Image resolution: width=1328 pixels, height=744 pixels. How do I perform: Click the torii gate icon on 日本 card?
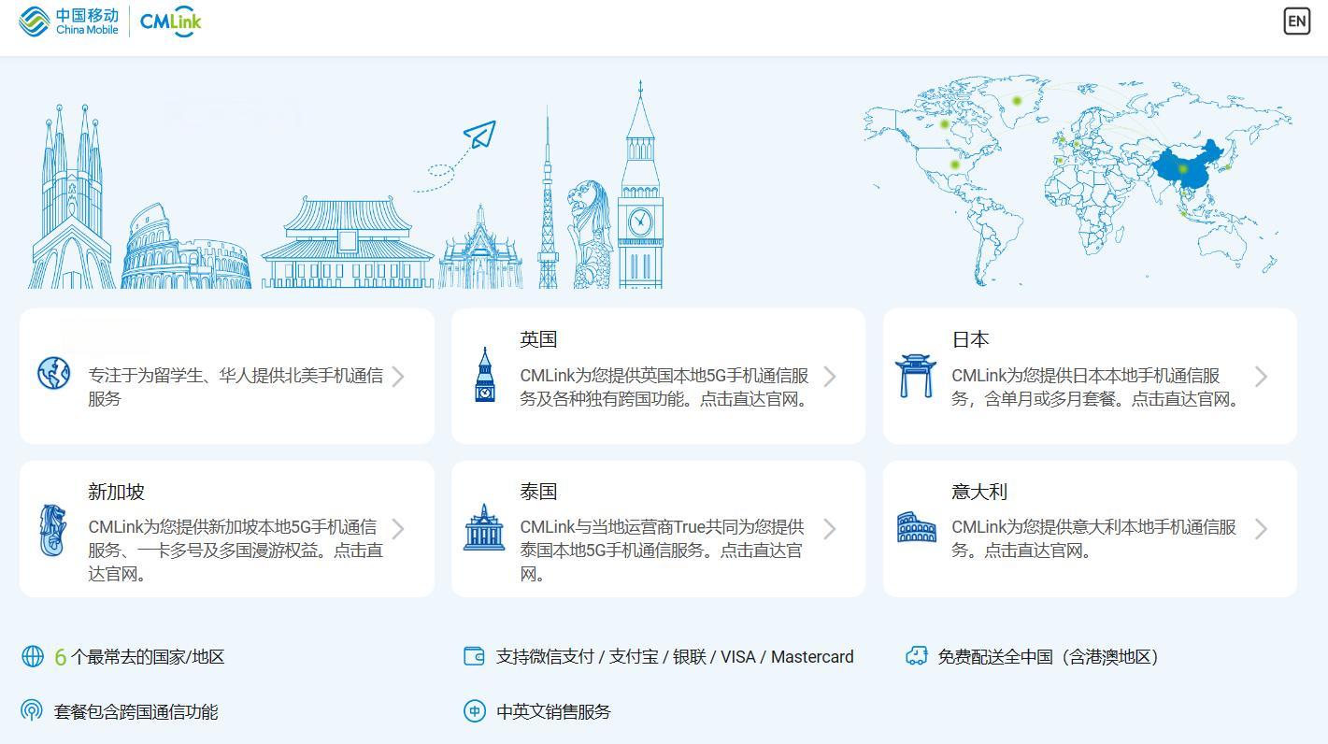(x=915, y=375)
